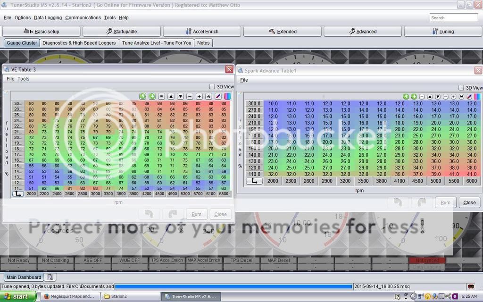Enable 3D View checkbox in Spark Advance Table1
This screenshot has height=302, width=483.
coord(461,88)
